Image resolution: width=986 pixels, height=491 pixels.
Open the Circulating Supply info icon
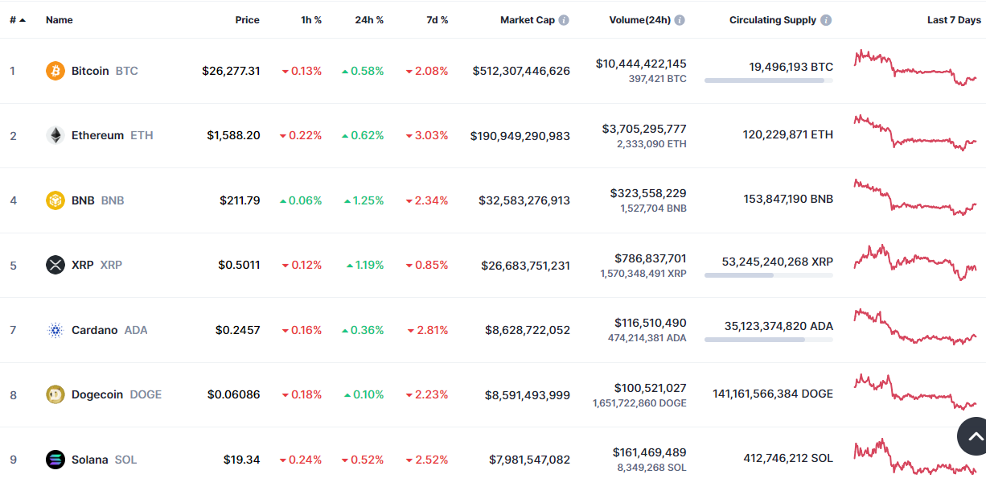click(826, 20)
